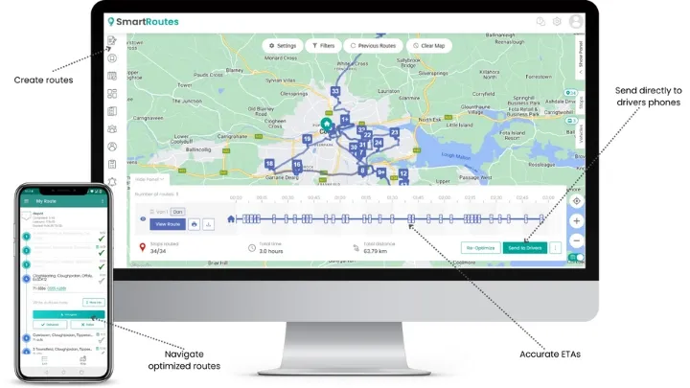Click the Send to Drivers button
The height and width of the screenshot is (388, 690).
click(525, 248)
